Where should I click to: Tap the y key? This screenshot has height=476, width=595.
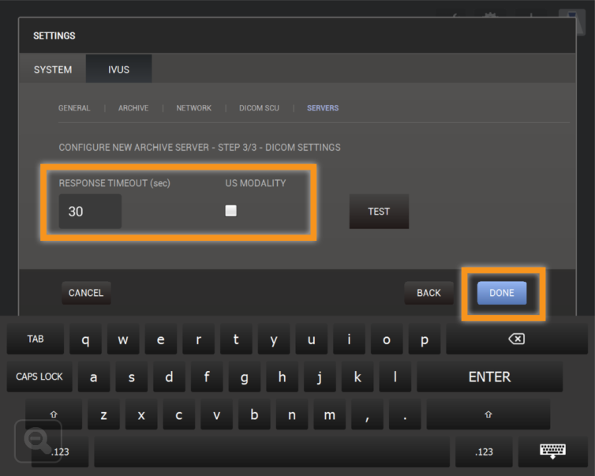274,339
